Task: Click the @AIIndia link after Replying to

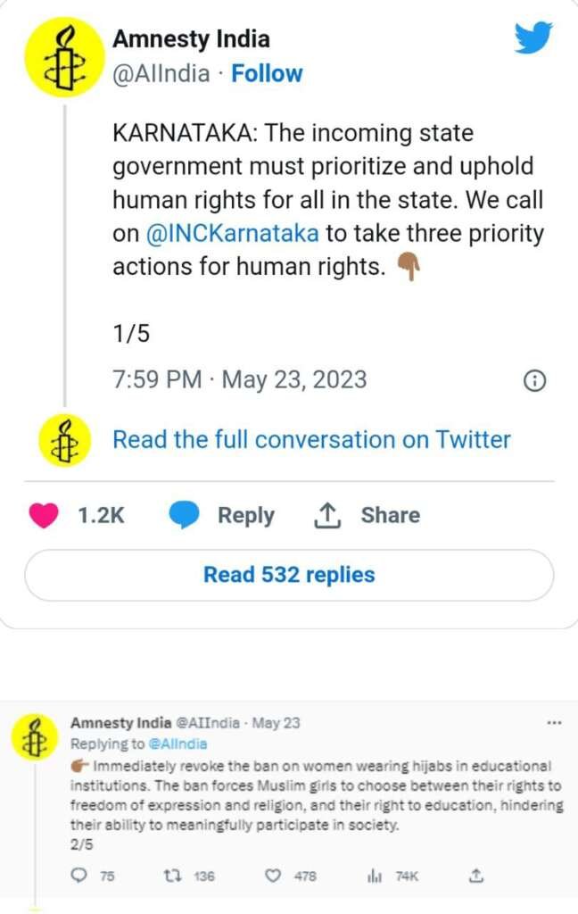Action: click(181, 744)
